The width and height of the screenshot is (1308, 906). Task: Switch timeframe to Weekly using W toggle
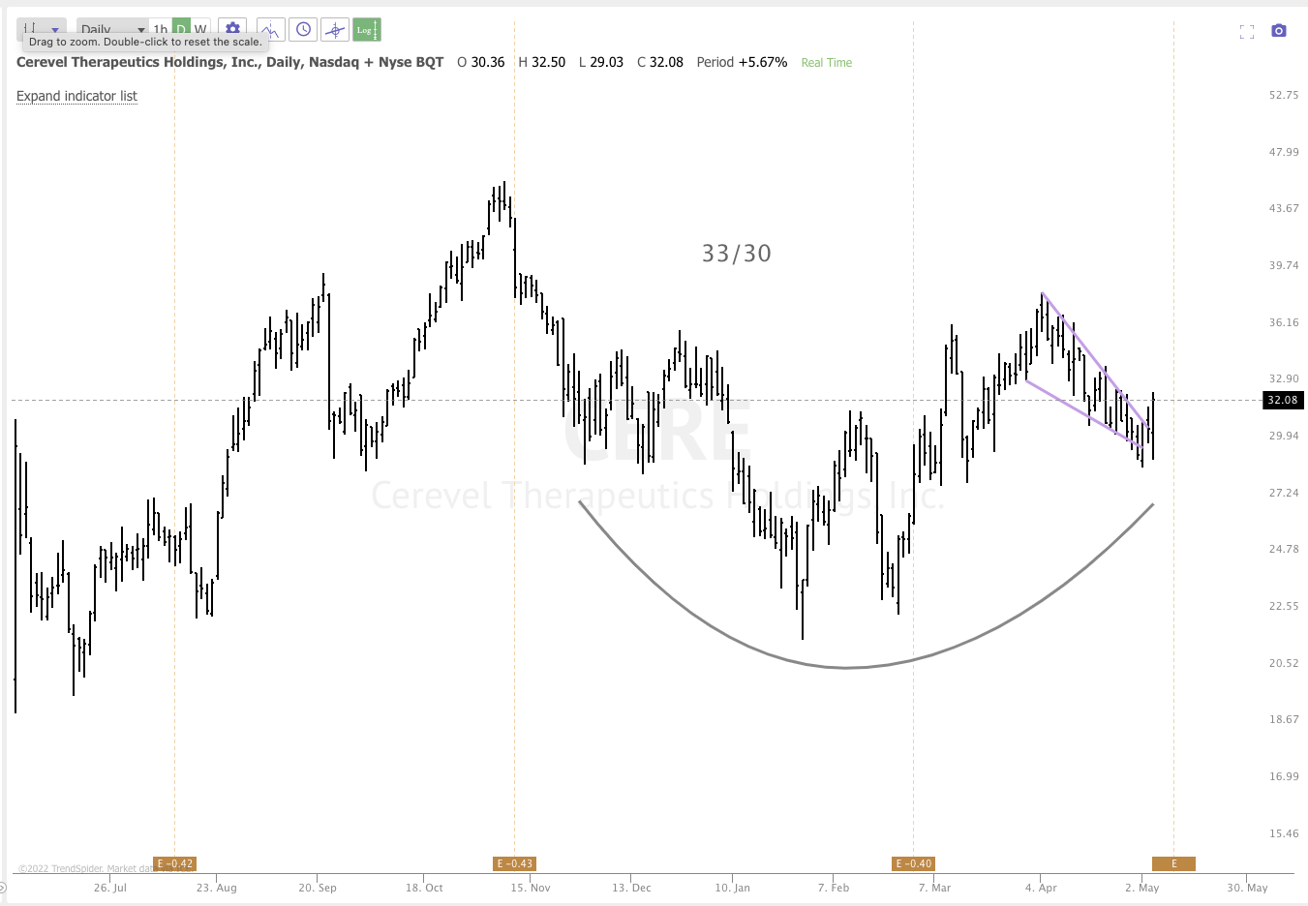click(x=200, y=29)
